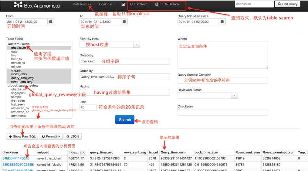The width and height of the screenshot is (308, 171).
Task: Focus the From date field
Action: 27,22
